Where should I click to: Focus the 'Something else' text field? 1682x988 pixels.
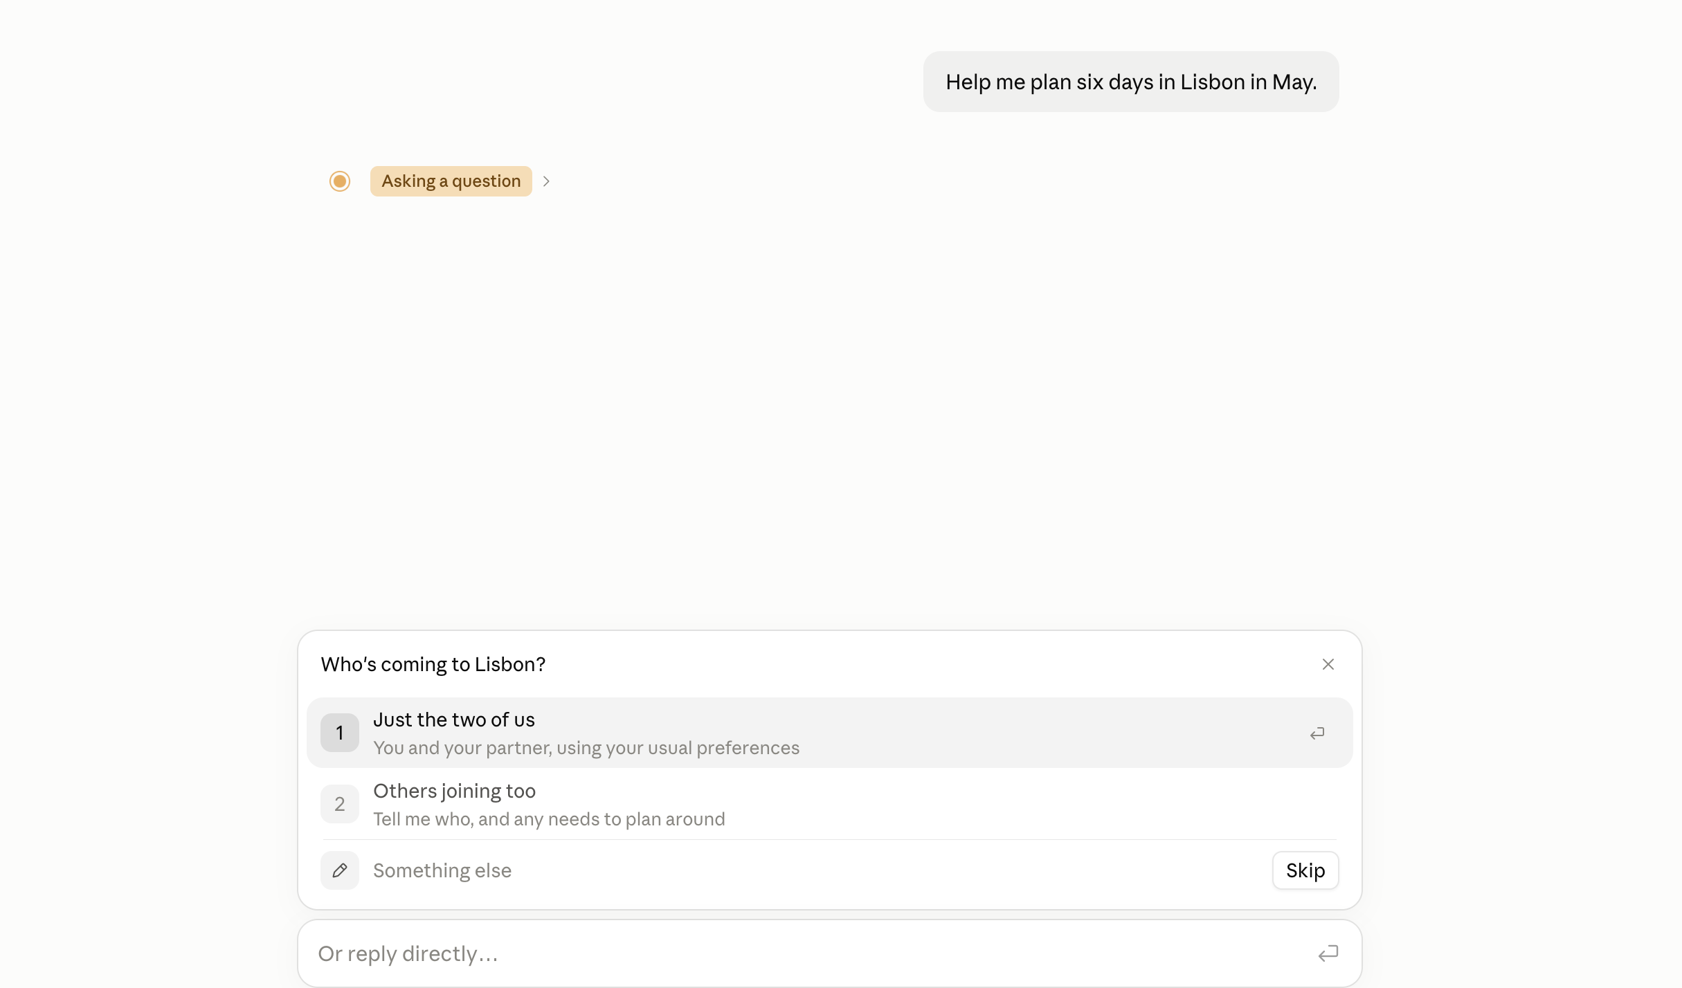click(817, 870)
